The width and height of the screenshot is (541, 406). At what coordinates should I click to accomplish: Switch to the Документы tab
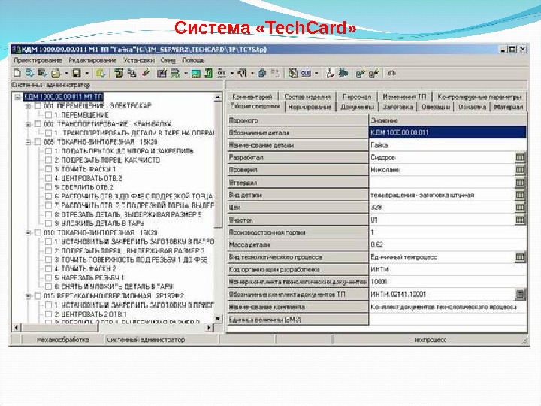point(357,107)
